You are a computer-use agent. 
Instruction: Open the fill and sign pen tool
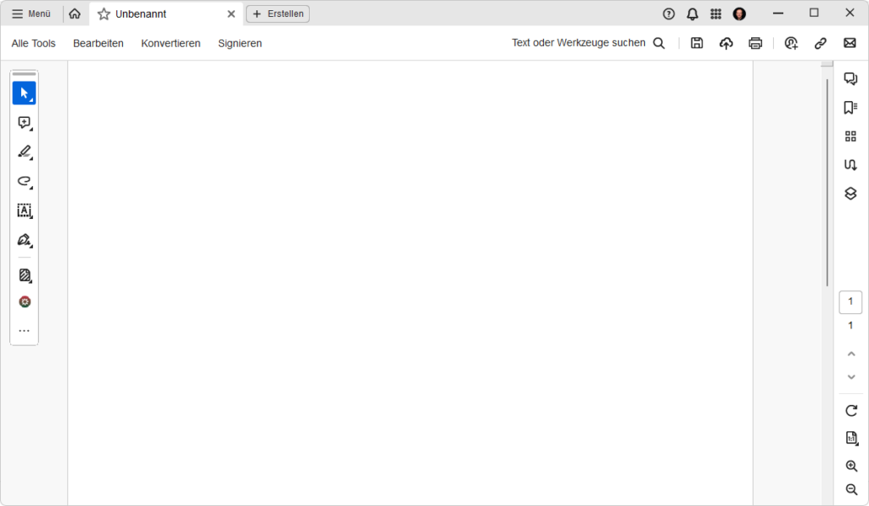point(24,240)
